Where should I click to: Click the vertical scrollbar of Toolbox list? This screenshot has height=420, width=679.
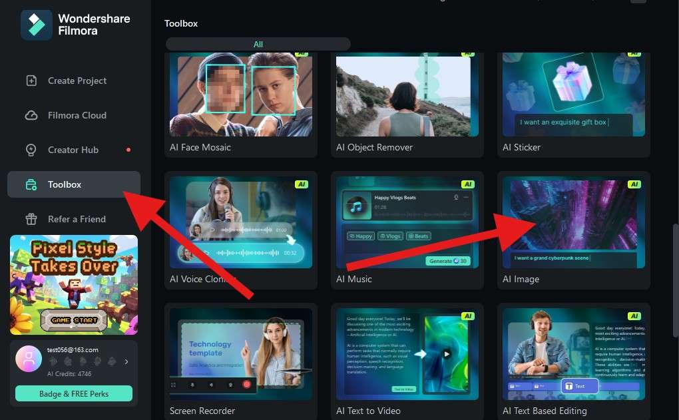pos(676,280)
